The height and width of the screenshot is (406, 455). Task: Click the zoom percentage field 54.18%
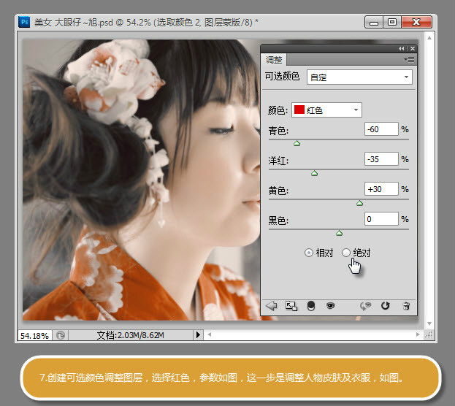[x=34, y=335]
